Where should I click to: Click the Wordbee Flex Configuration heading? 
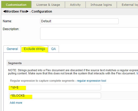click(27, 12)
